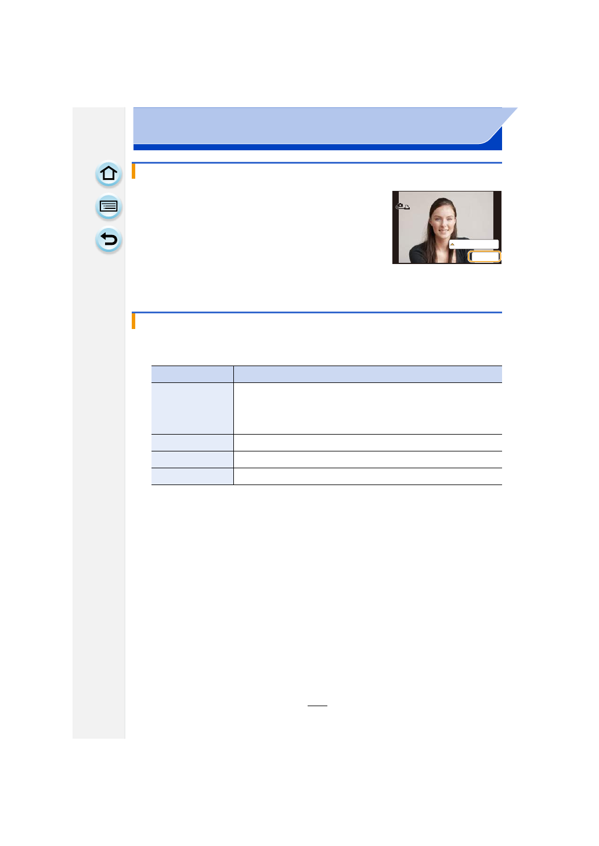
Task: Select the last row left table cell
Action: coord(192,476)
